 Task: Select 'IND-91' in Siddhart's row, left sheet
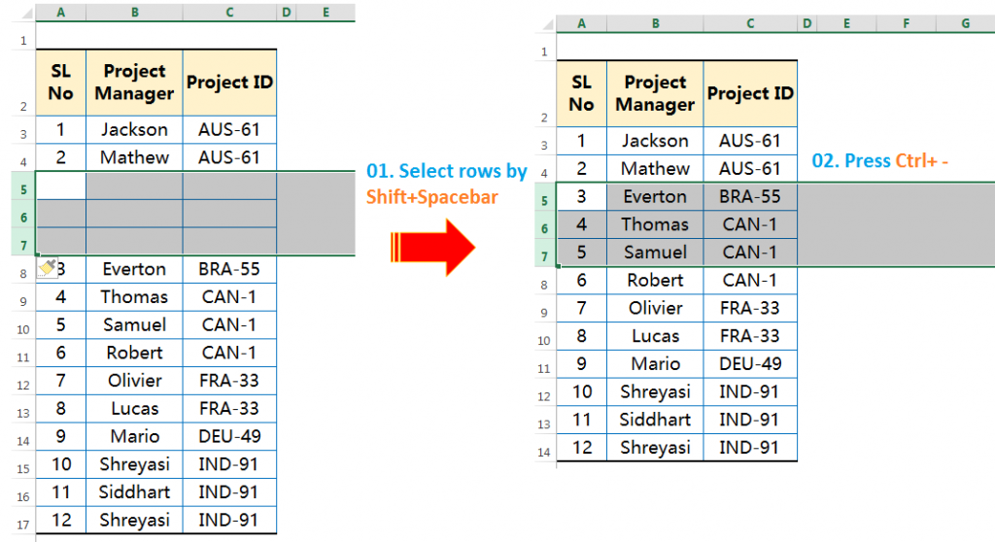point(229,492)
